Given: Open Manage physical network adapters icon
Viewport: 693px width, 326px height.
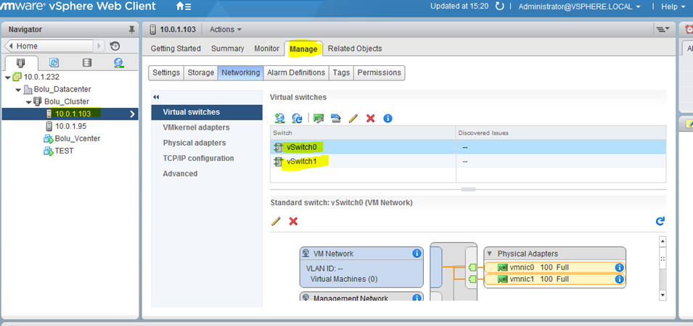Looking at the screenshot, I should 319,118.
